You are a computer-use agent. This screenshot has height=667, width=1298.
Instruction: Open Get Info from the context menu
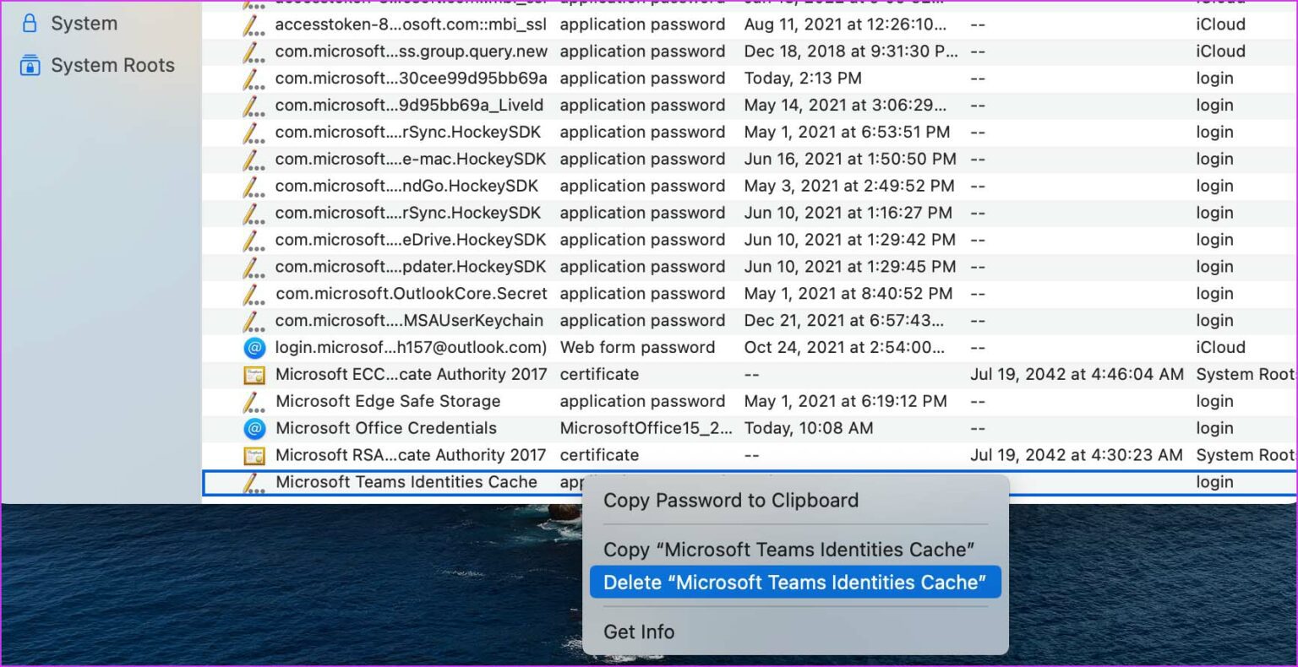coord(639,632)
